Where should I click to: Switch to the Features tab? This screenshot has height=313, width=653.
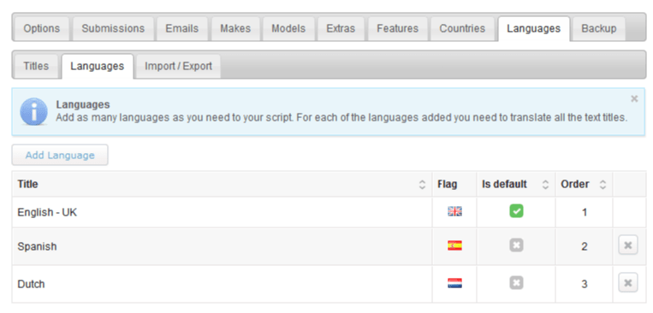[397, 29]
